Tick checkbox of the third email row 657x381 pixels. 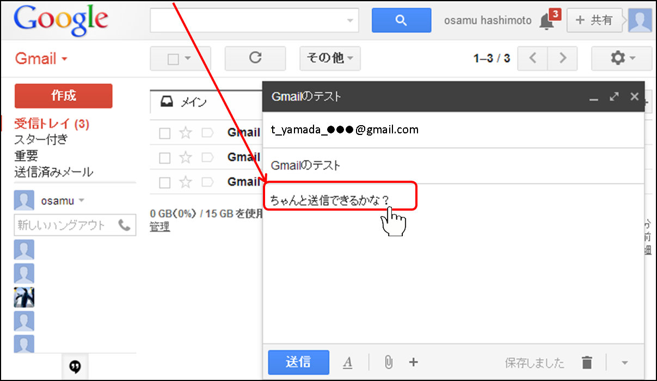pos(165,182)
